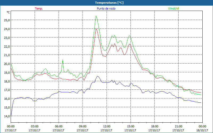The image size is (213, 133).
Task: Select the red 'Temp.' legend label
Action: pyautogui.click(x=39, y=9)
